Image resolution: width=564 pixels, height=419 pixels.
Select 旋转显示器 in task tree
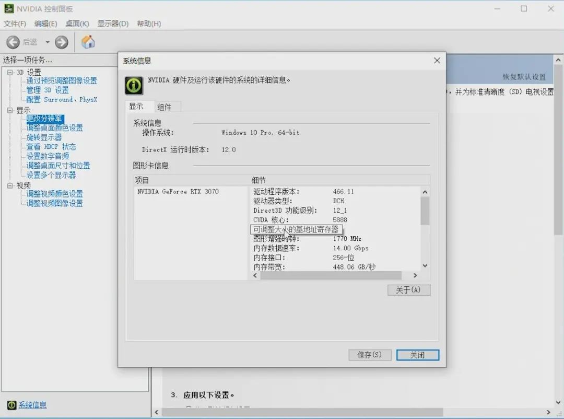point(44,137)
